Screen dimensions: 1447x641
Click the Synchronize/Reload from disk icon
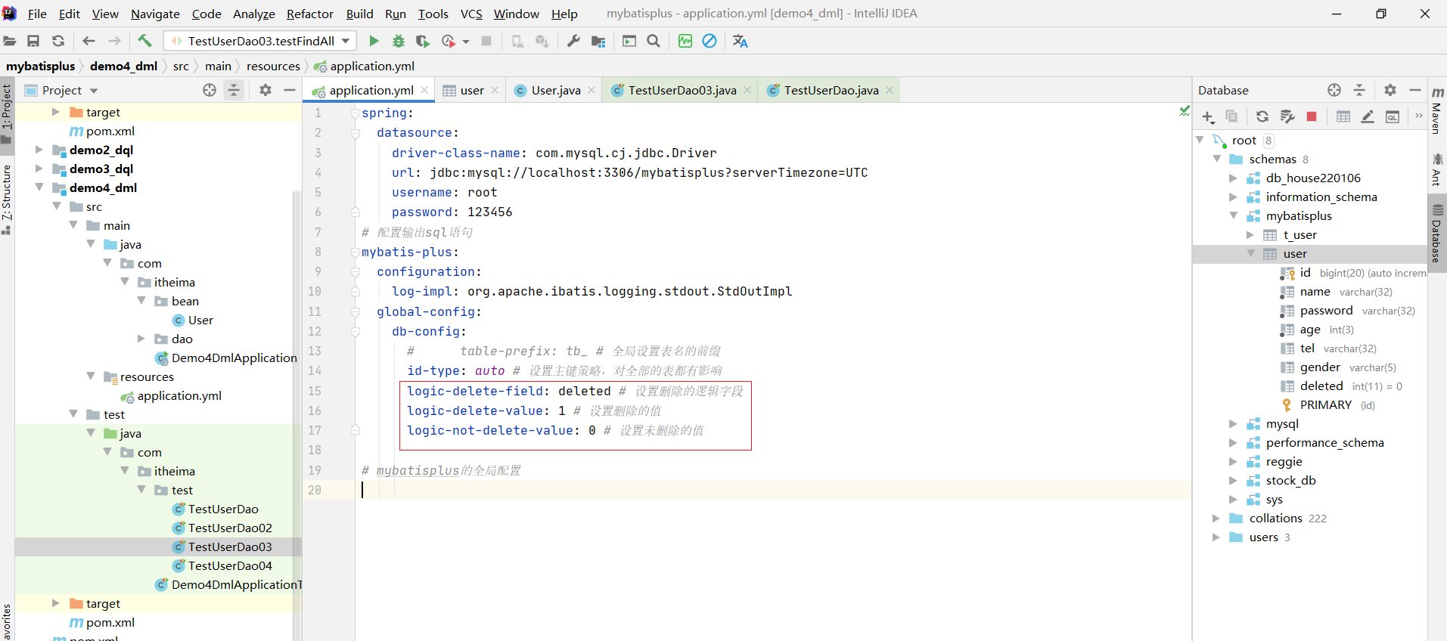point(58,41)
